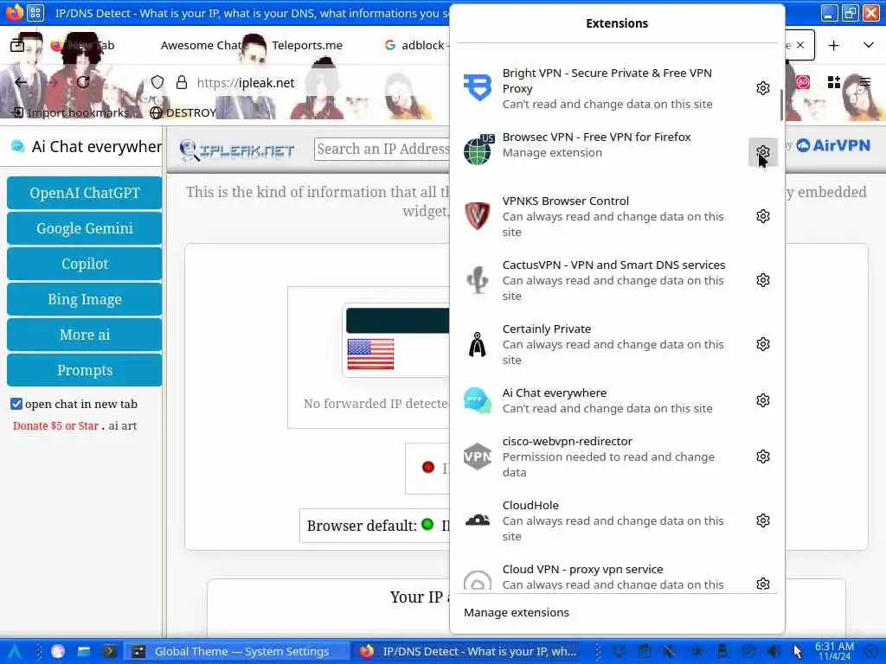The width and height of the screenshot is (886, 664).
Task: Click the VPNKS shield icon
Action: click(478, 216)
